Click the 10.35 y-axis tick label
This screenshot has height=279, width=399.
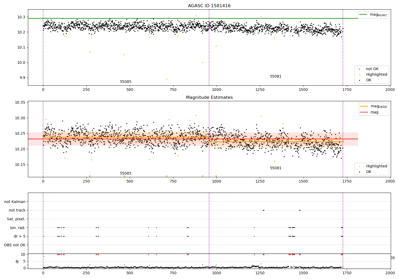20,103
